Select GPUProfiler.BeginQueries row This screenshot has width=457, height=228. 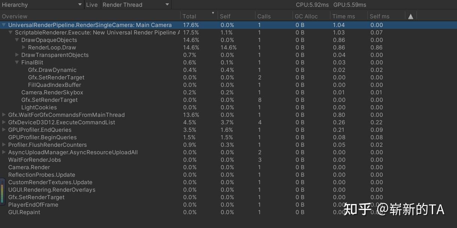[x=228, y=137]
